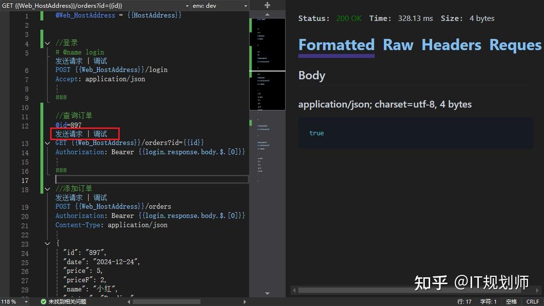Screen dimensions: 544x306
Task: Click 发送请求 link under 查询订单
Action: pyautogui.click(x=69, y=133)
